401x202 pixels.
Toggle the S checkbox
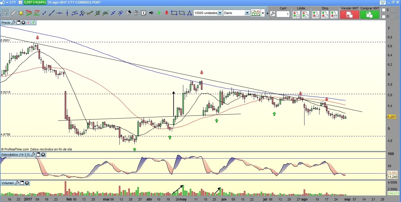click(383, 10)
